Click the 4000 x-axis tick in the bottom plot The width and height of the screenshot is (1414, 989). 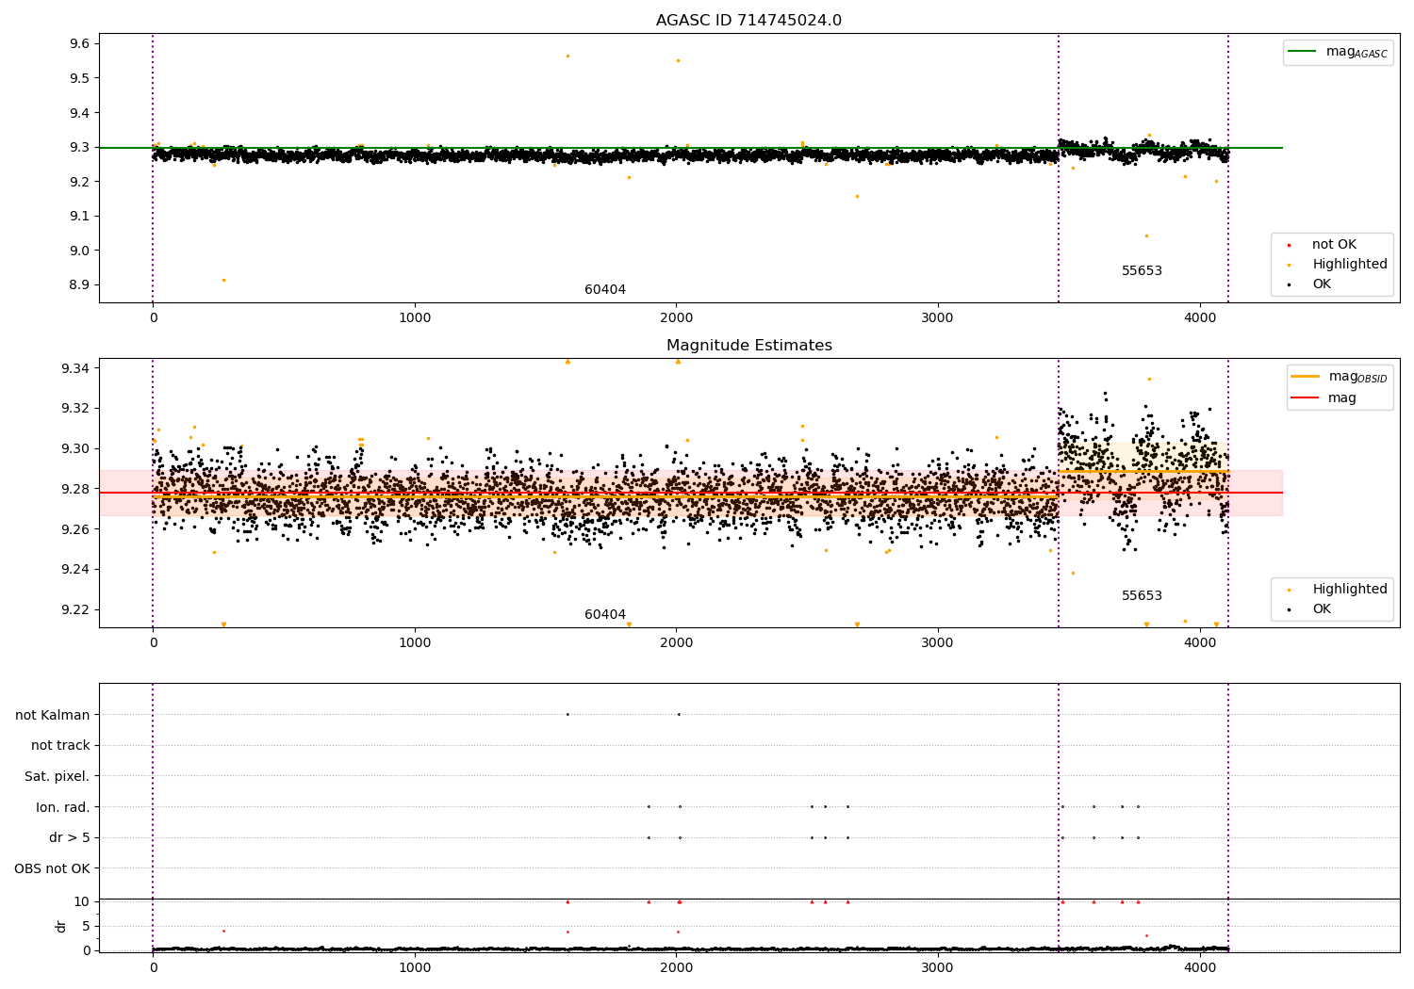(x=1200, y=966)
